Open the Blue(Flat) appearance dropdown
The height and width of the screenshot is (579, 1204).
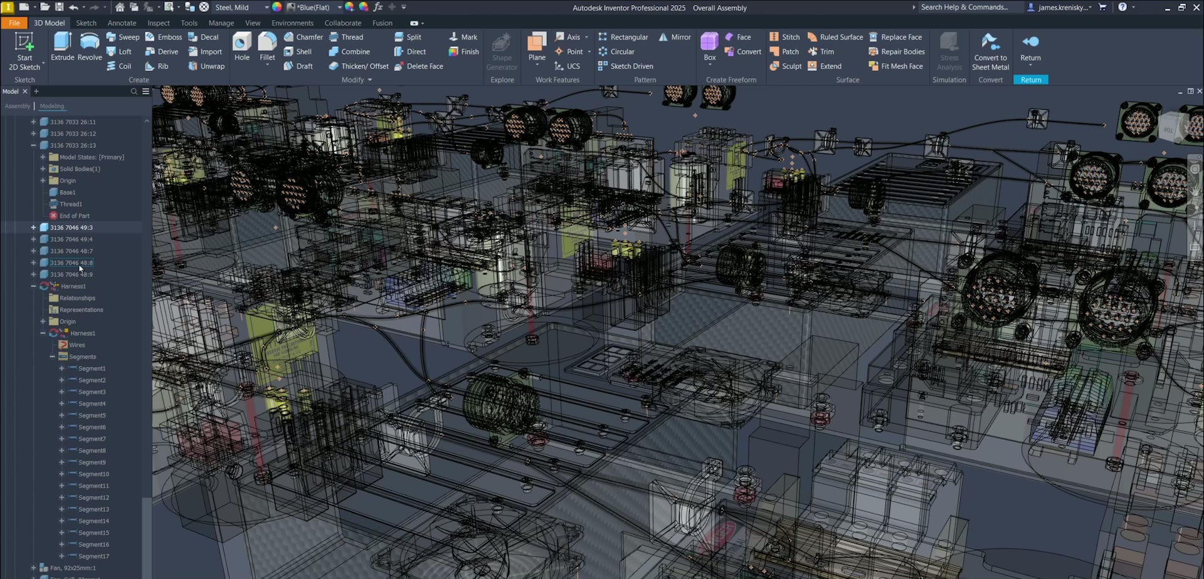click(339, 8)
